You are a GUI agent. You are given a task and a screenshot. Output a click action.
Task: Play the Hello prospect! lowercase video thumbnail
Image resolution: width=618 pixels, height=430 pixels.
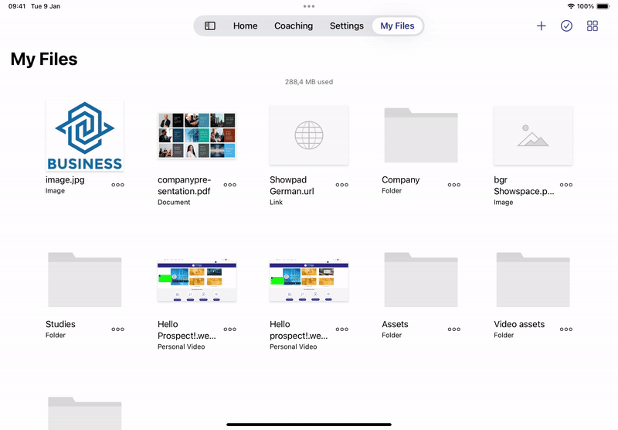point(309,280)
